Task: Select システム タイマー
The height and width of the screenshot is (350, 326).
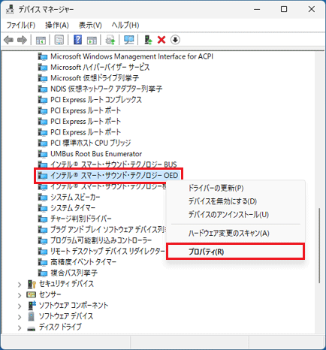Action: point(73,208)
